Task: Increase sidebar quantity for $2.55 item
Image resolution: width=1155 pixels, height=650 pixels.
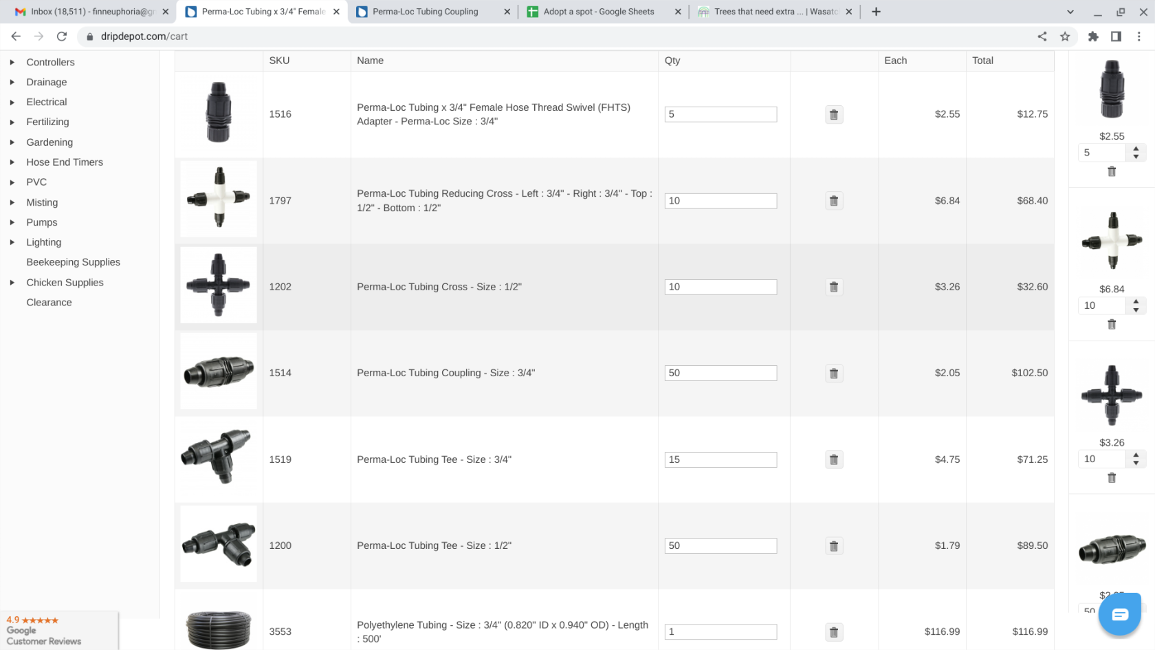Action: point(1136,149)
